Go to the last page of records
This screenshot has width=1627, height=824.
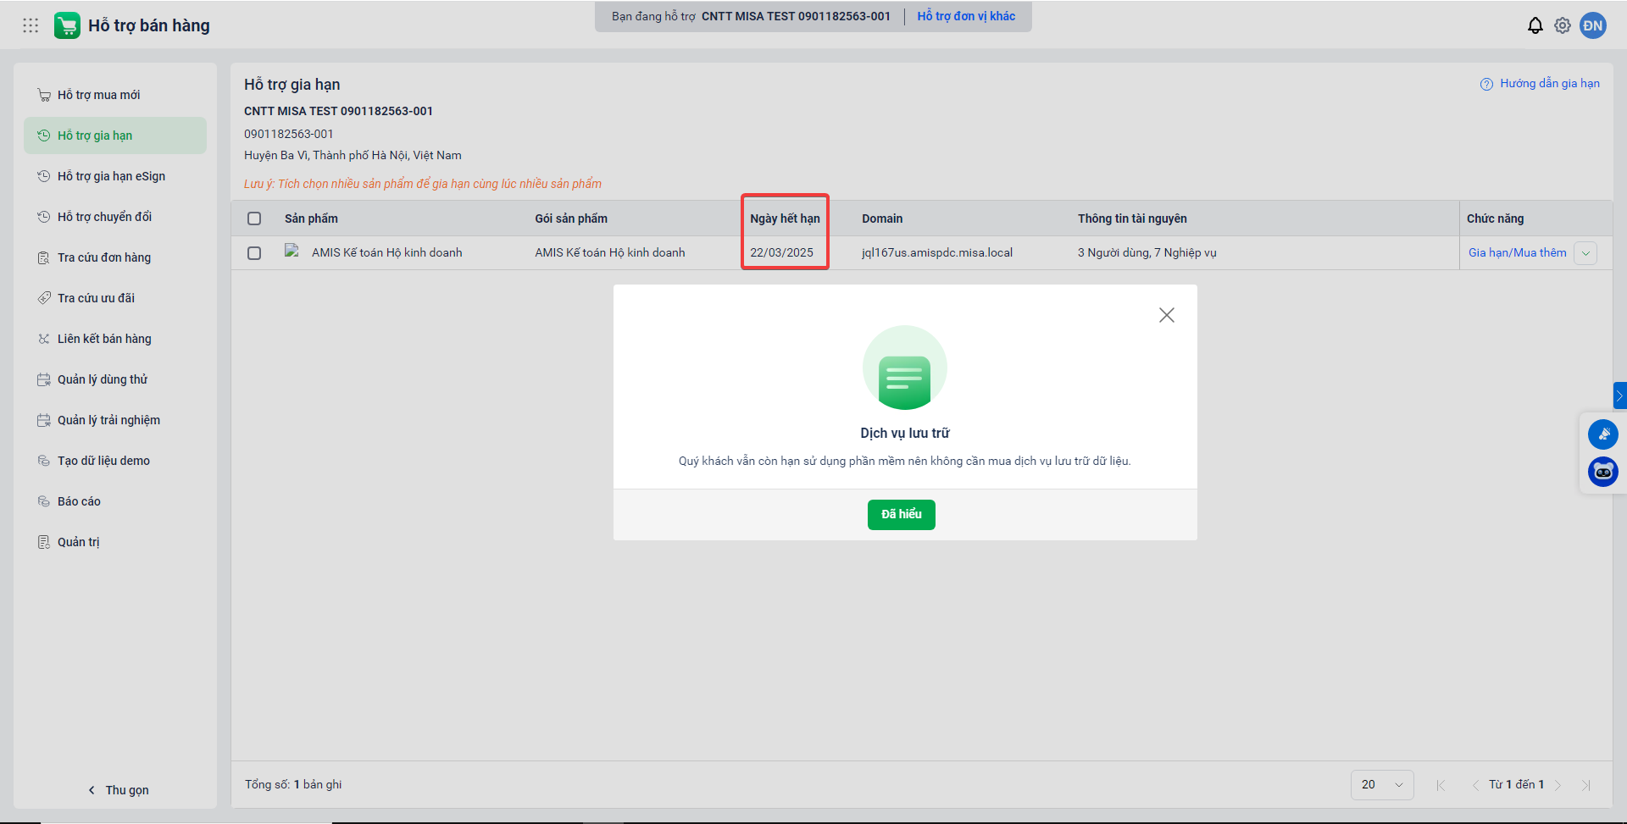coord(1585,785)
